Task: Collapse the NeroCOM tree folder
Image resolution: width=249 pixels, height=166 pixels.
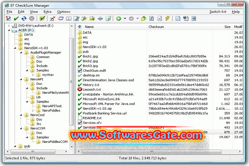Action: pos(21,128)
